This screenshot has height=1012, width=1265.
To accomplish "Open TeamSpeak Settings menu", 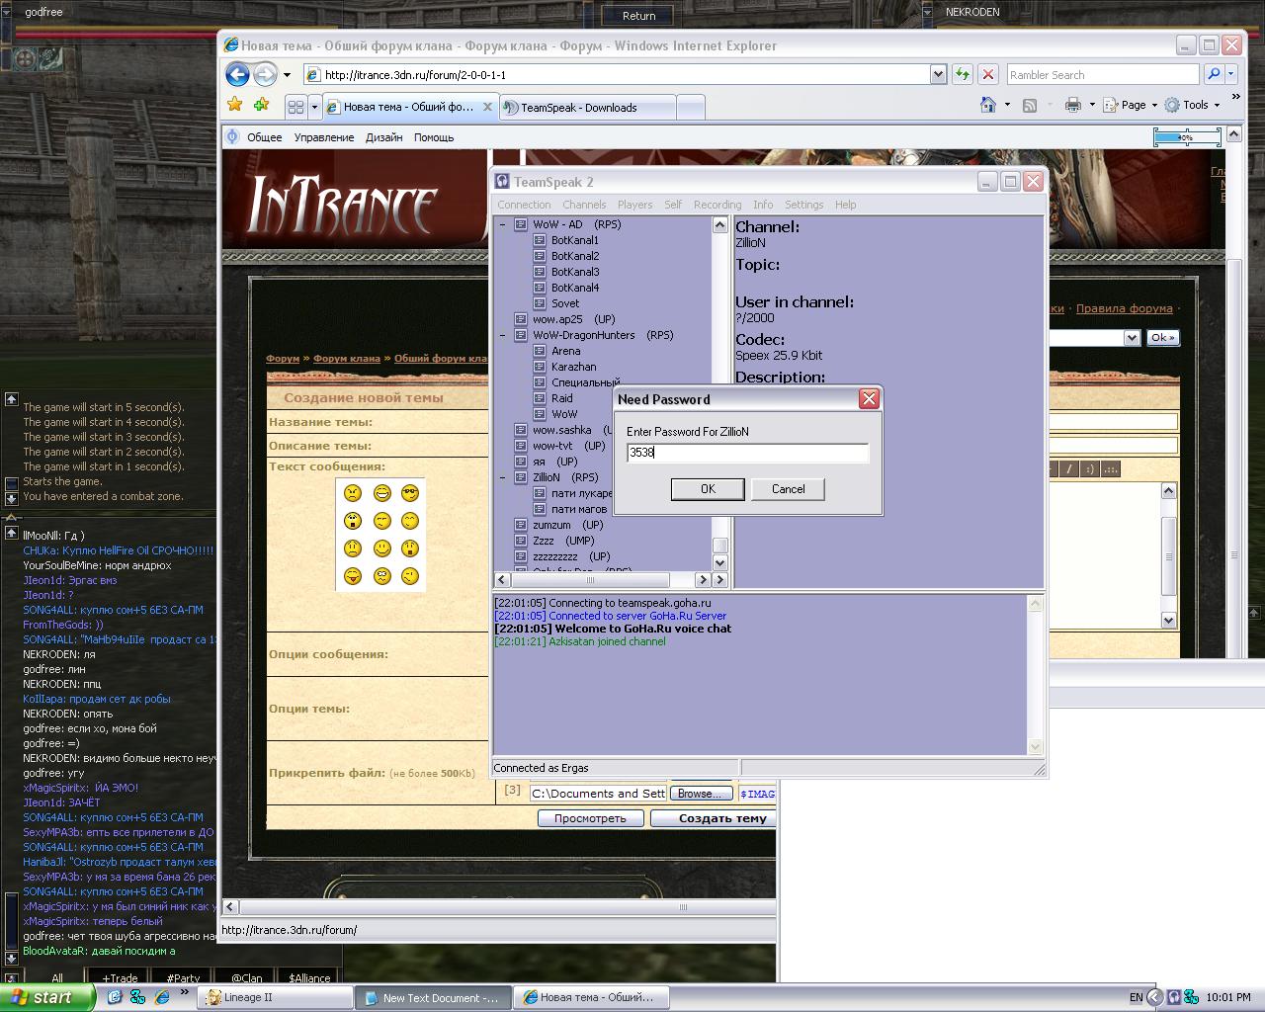I will [x=803, y=205].
